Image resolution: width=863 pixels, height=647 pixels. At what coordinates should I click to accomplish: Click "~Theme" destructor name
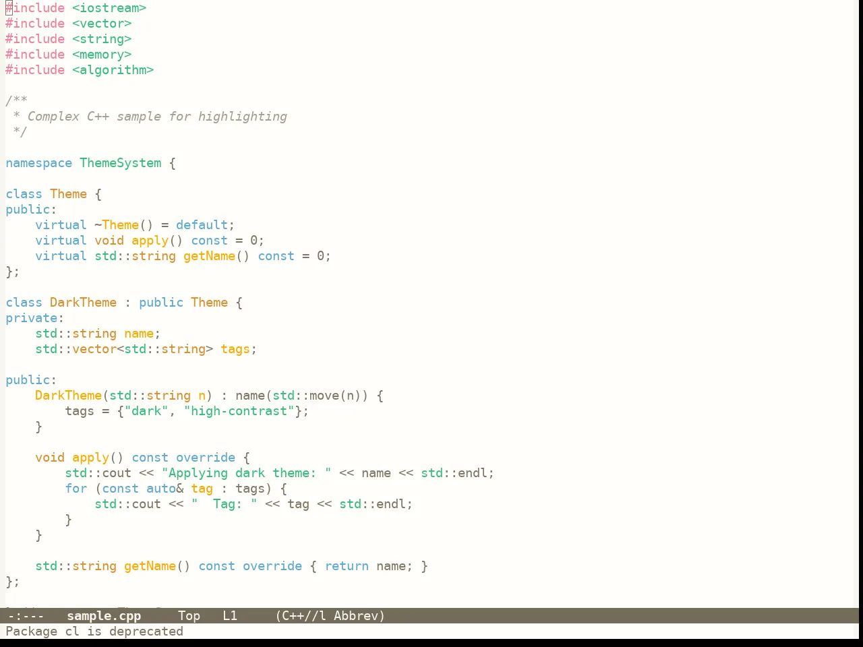tap(117, 225)
